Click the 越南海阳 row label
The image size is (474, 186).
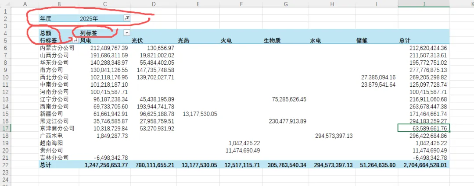point(51,143)
